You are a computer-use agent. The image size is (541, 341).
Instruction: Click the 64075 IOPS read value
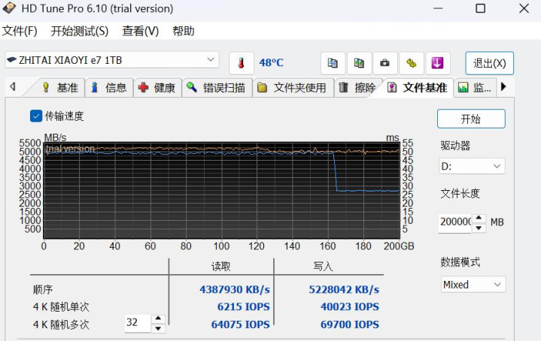click(x=241, y=324)
